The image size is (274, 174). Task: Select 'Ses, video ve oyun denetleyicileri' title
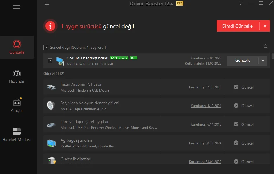[89, 103]
